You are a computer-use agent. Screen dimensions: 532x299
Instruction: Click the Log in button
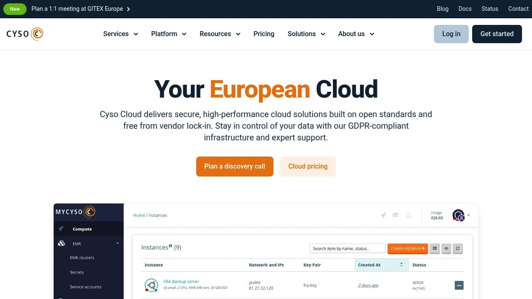click(451, 34)
